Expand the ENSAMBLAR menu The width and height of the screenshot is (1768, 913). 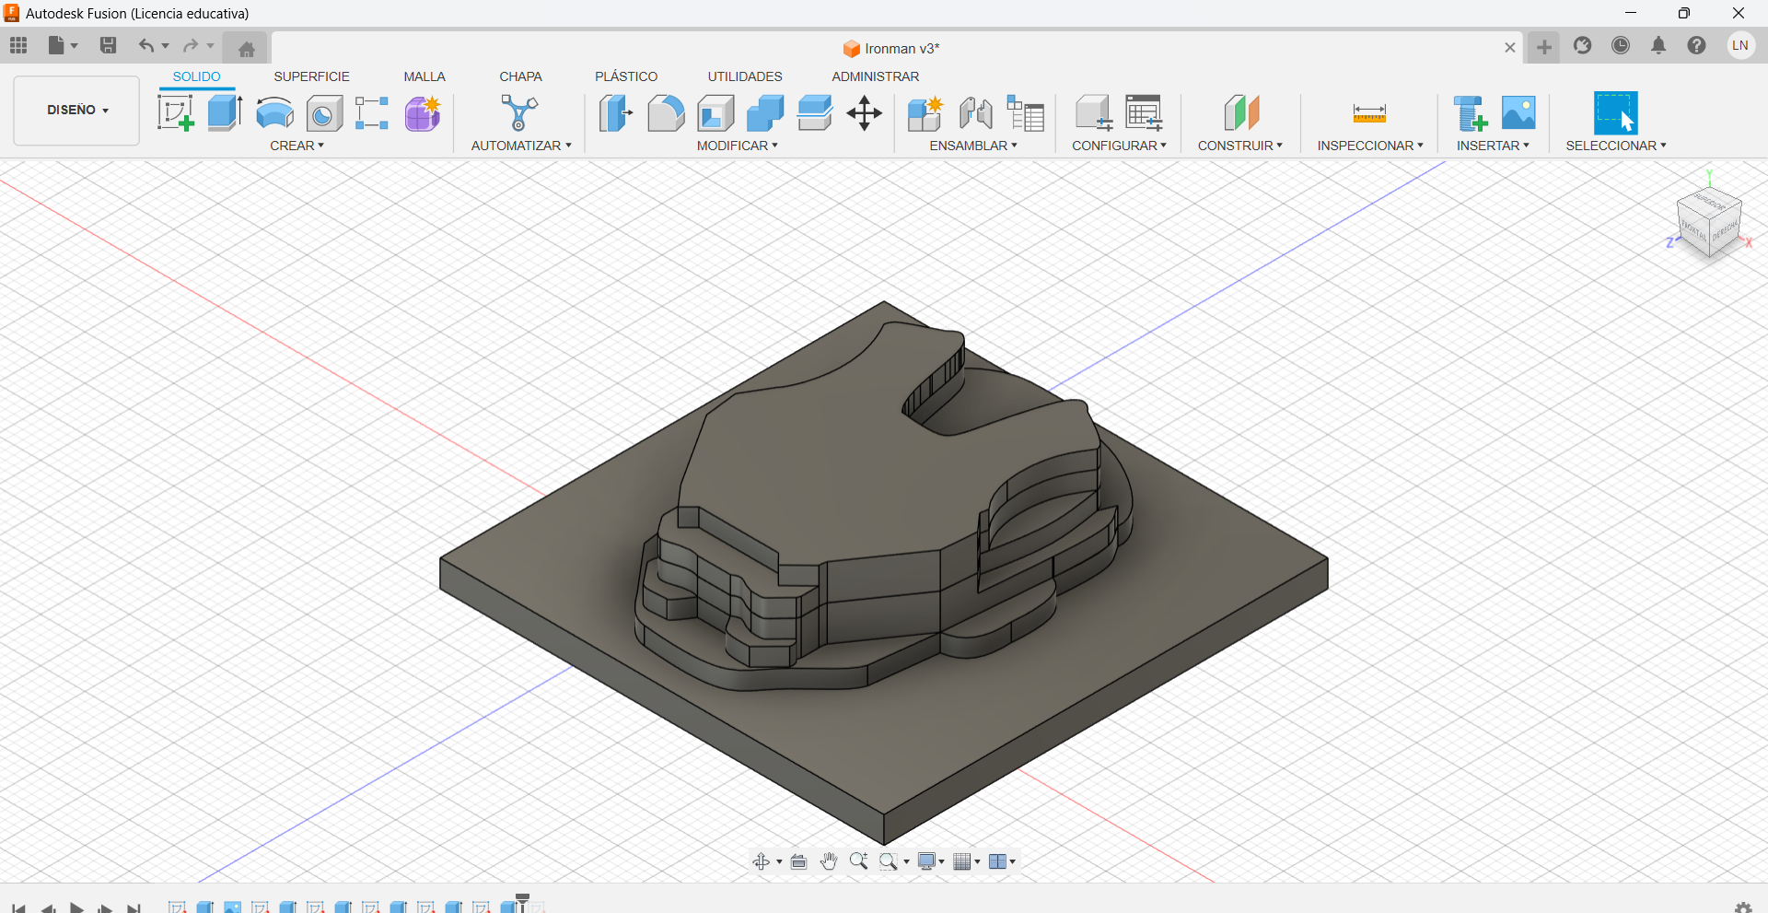[973, 146]
